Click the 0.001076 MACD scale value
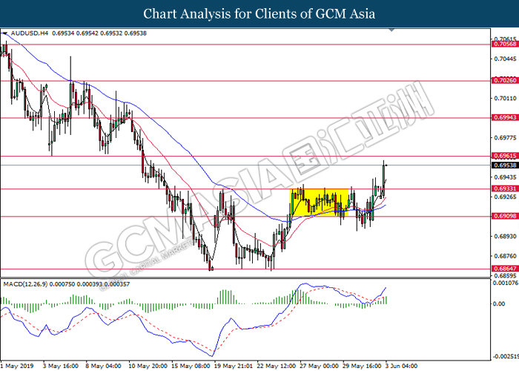The height and width of the screenshot is (371, 519). coord(506,283)
